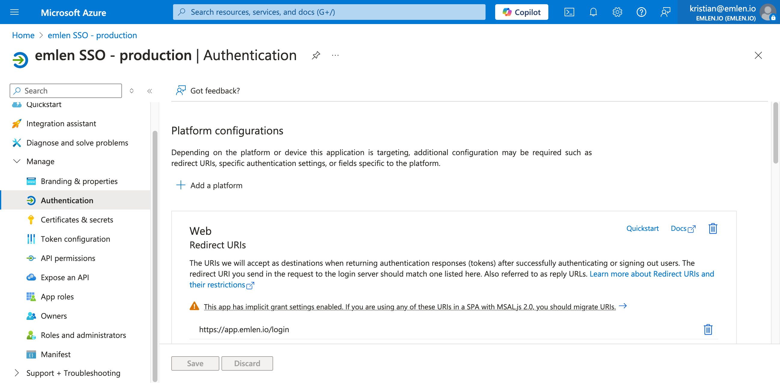This screenshot has width=780, height=383.
Task: Open Azure Cloud Shell icon
Action: pos(569,12)
